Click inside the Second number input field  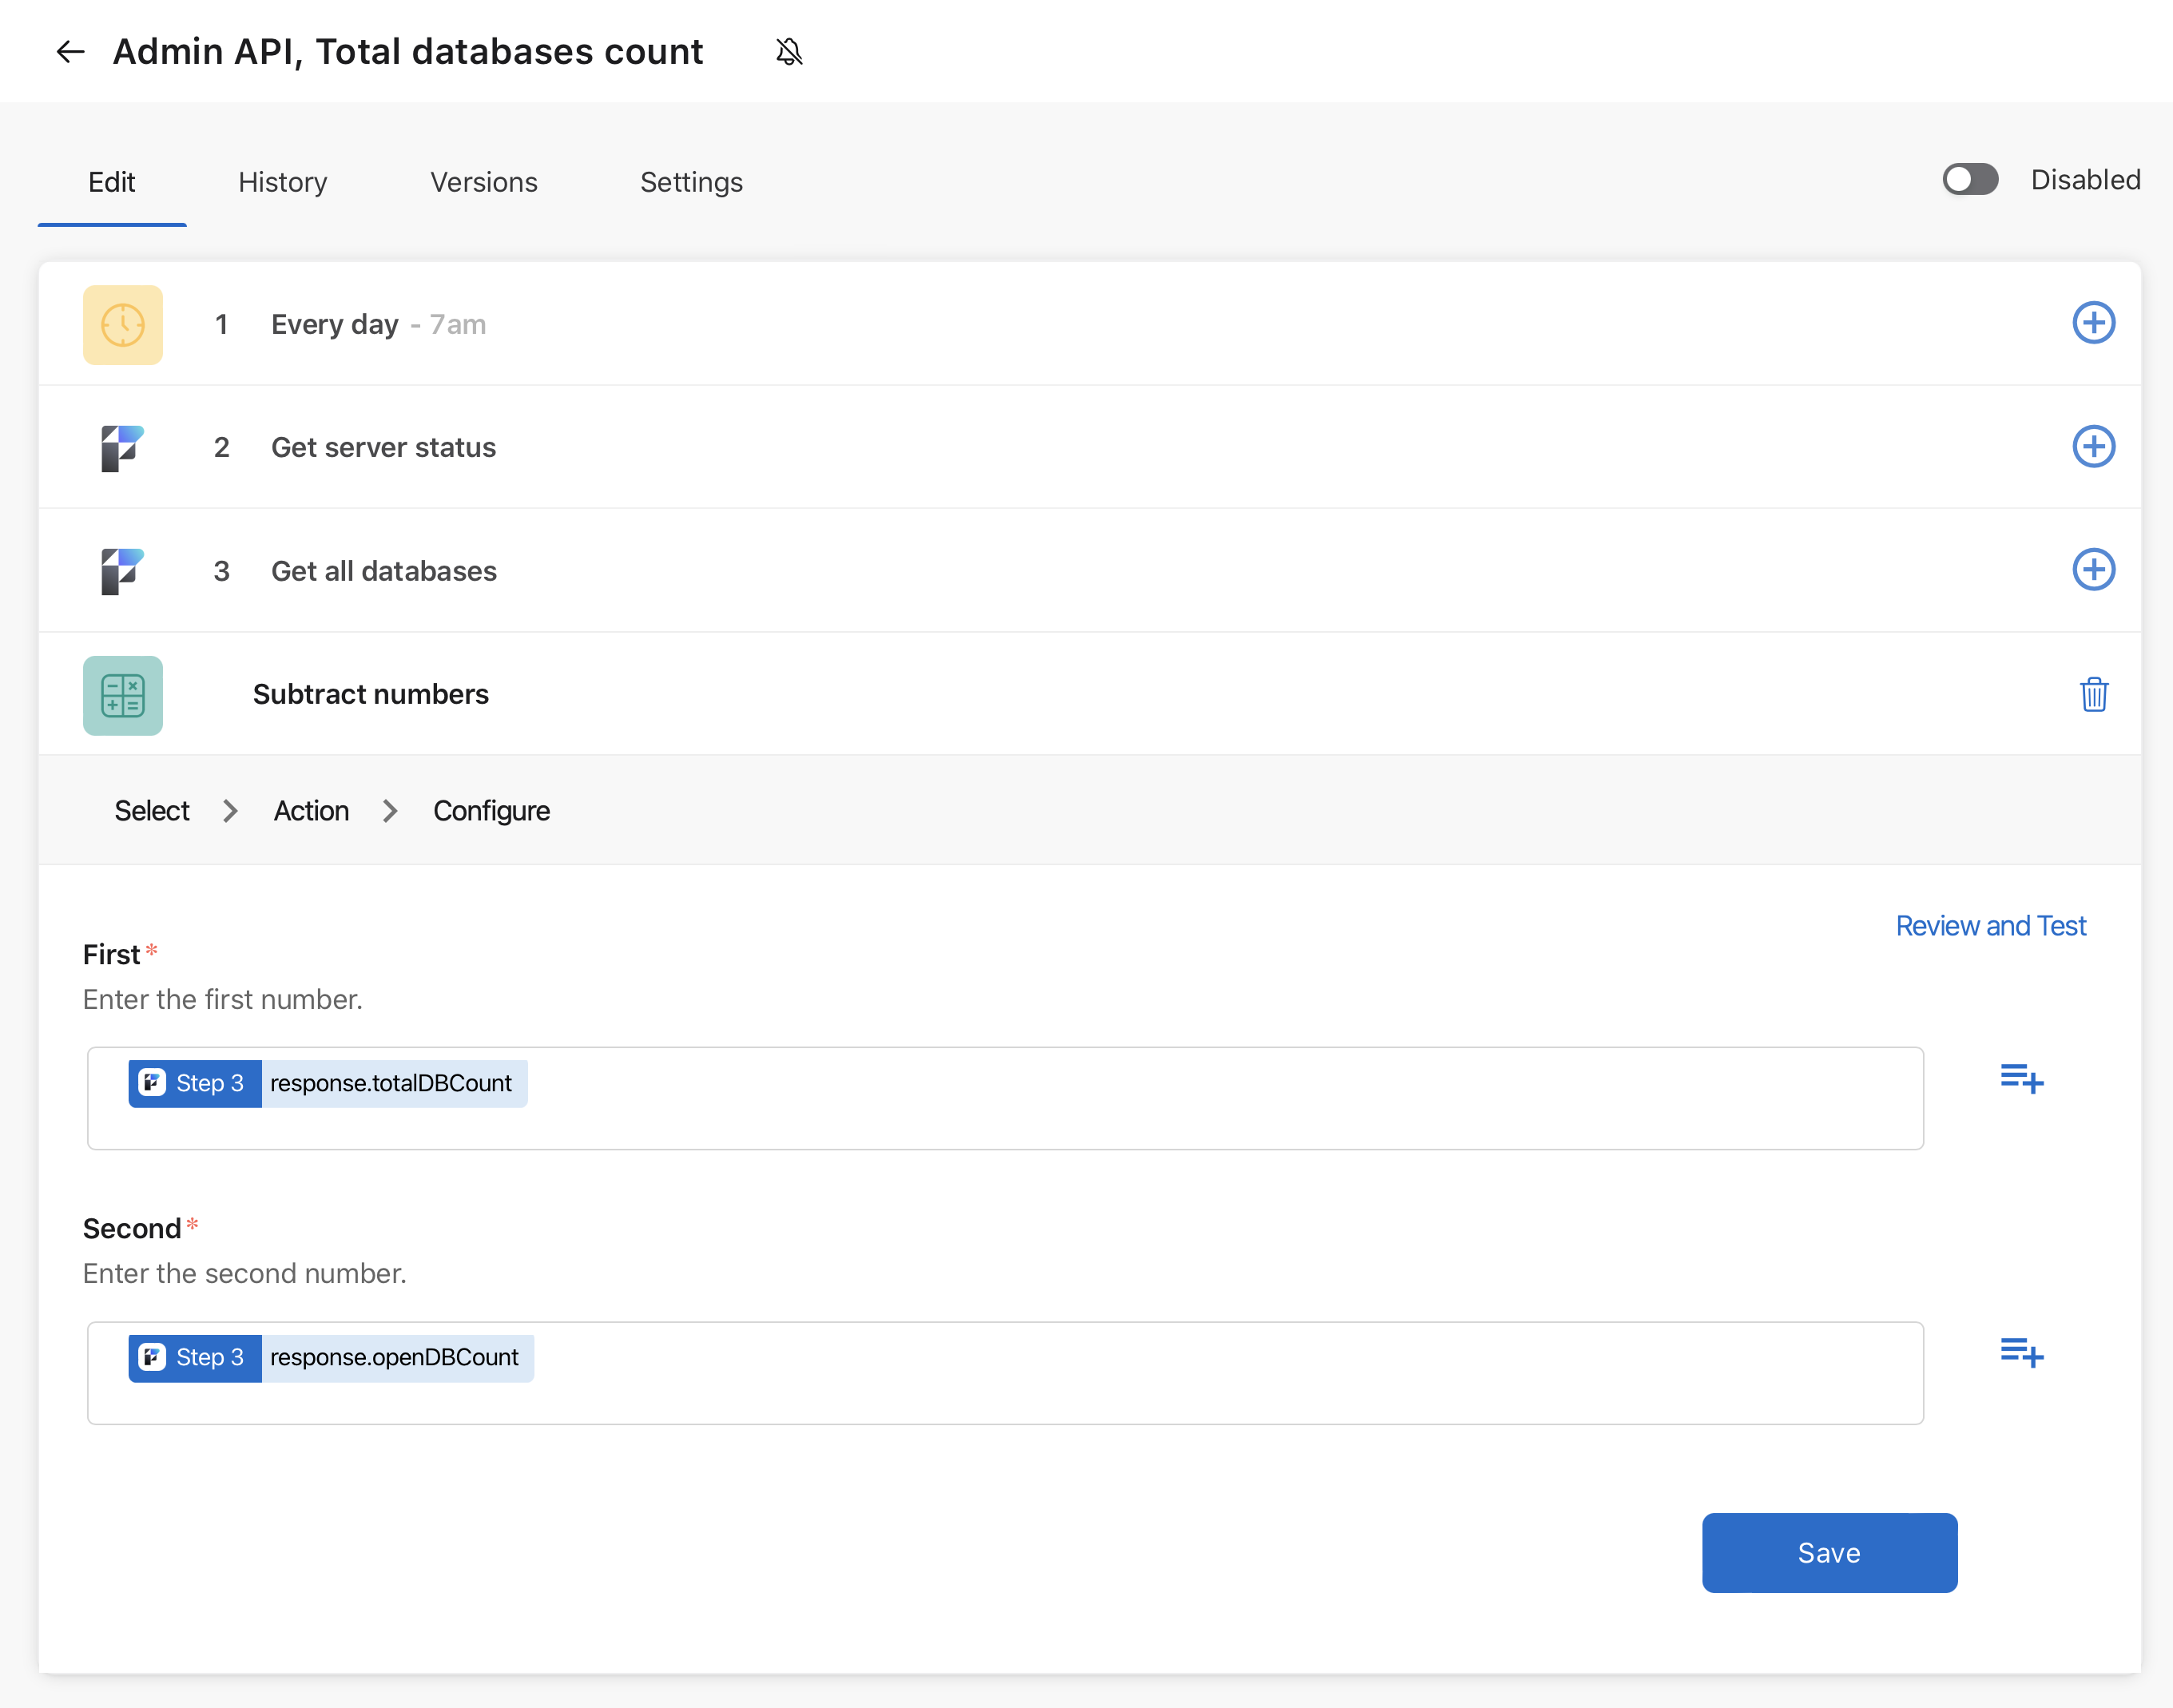coord(1005,1372)
